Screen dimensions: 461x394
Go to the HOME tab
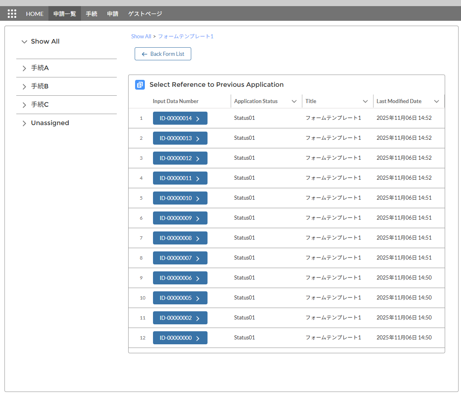click(35, 14)
